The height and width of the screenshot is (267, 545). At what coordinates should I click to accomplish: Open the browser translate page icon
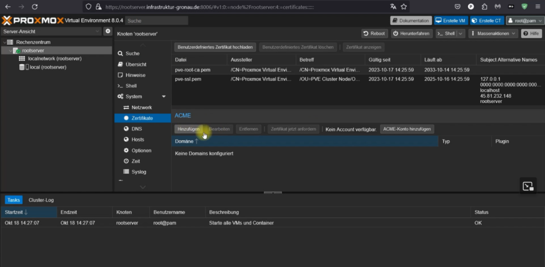(393, 7)
